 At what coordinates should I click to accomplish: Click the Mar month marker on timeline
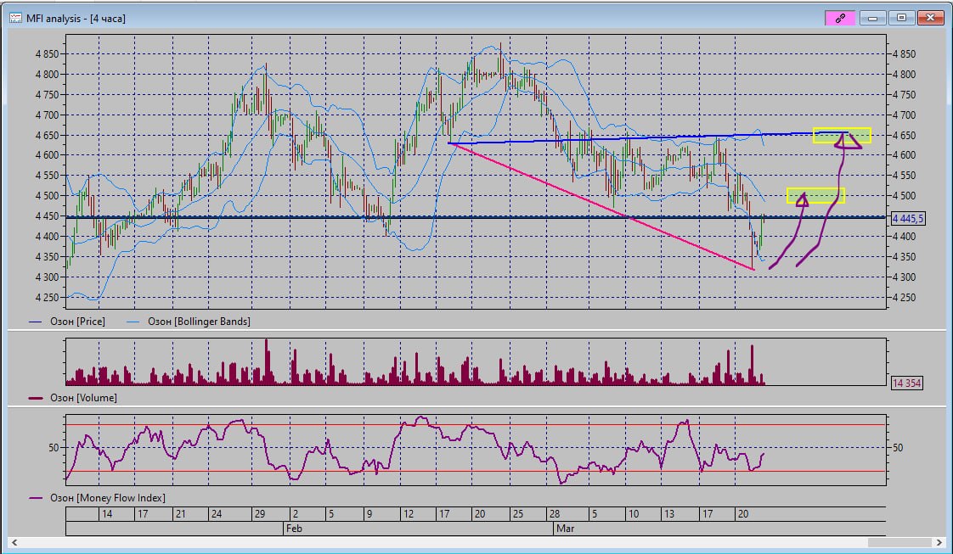coord(564,528)
